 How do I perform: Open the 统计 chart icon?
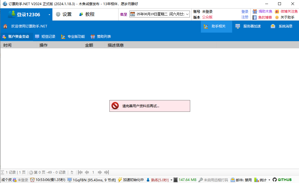pos(257,180)
